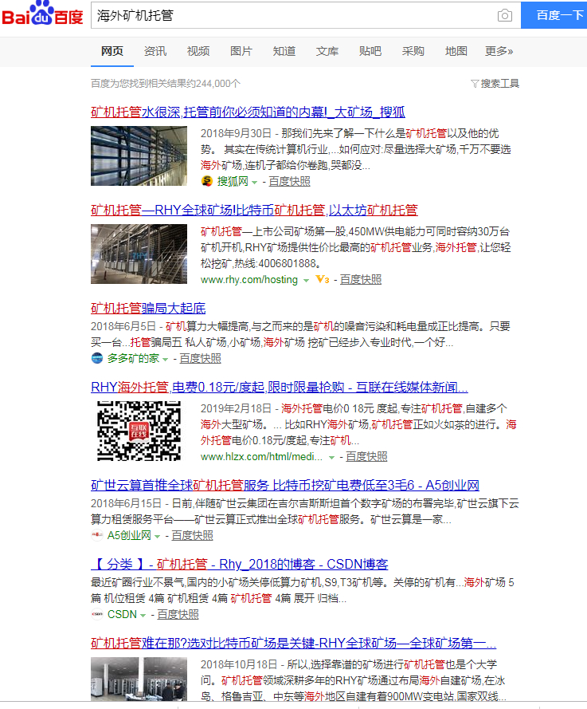Open 百度快照 for the 搜狐网 result

(289, 181)
